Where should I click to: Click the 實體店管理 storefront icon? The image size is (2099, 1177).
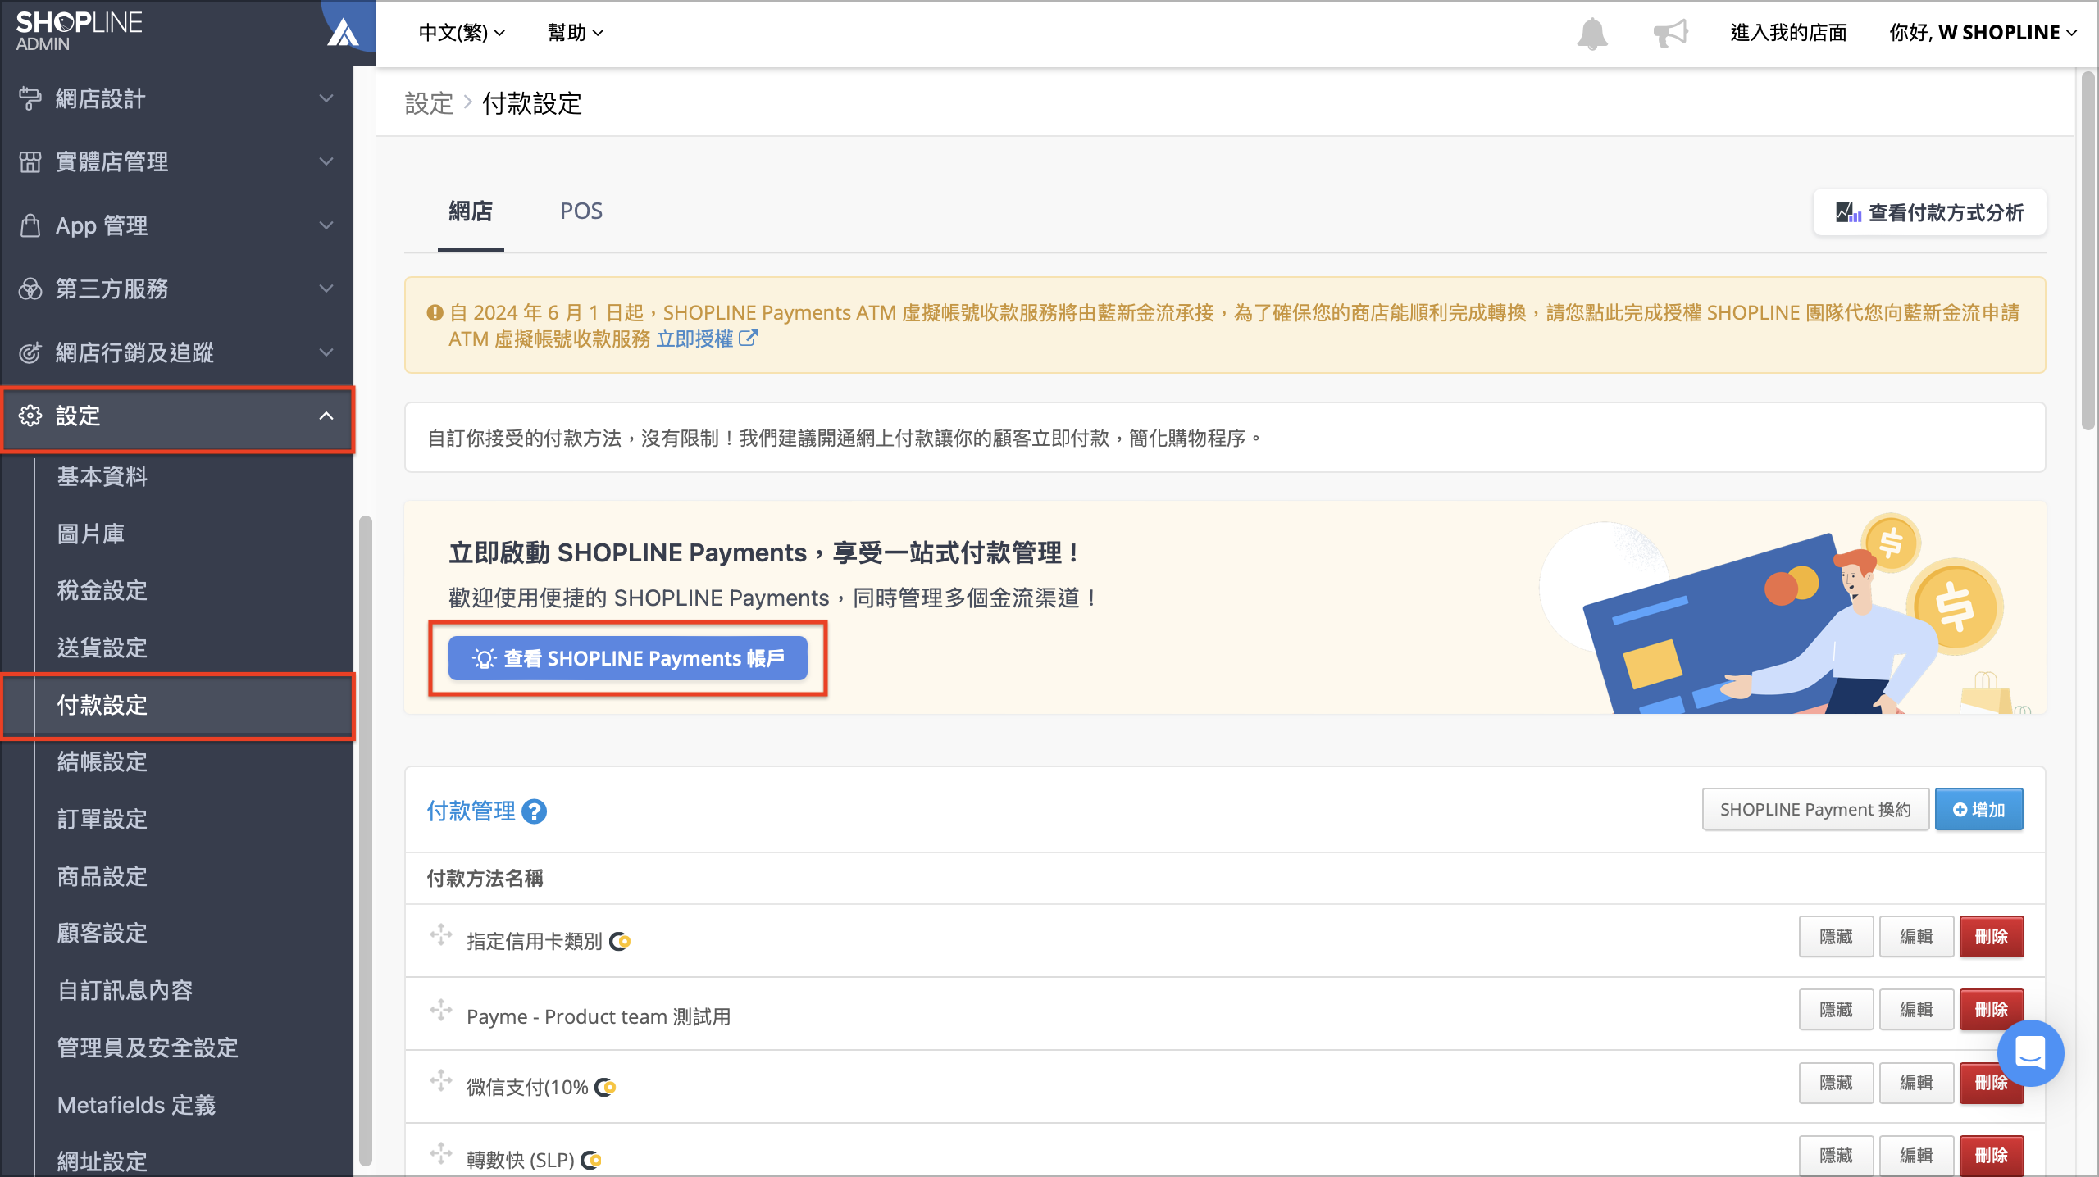pos(30,161)
